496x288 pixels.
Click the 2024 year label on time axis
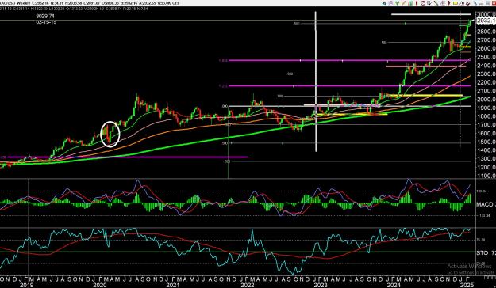coord(394,285)
